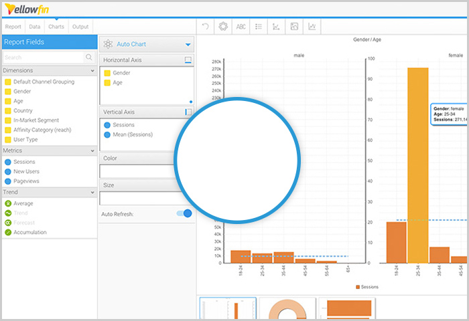Image resolution: width=469 pixels, height=321 pixels.
Task: Open the Auto Chart dropdown
Action: [x=188, y=45]
